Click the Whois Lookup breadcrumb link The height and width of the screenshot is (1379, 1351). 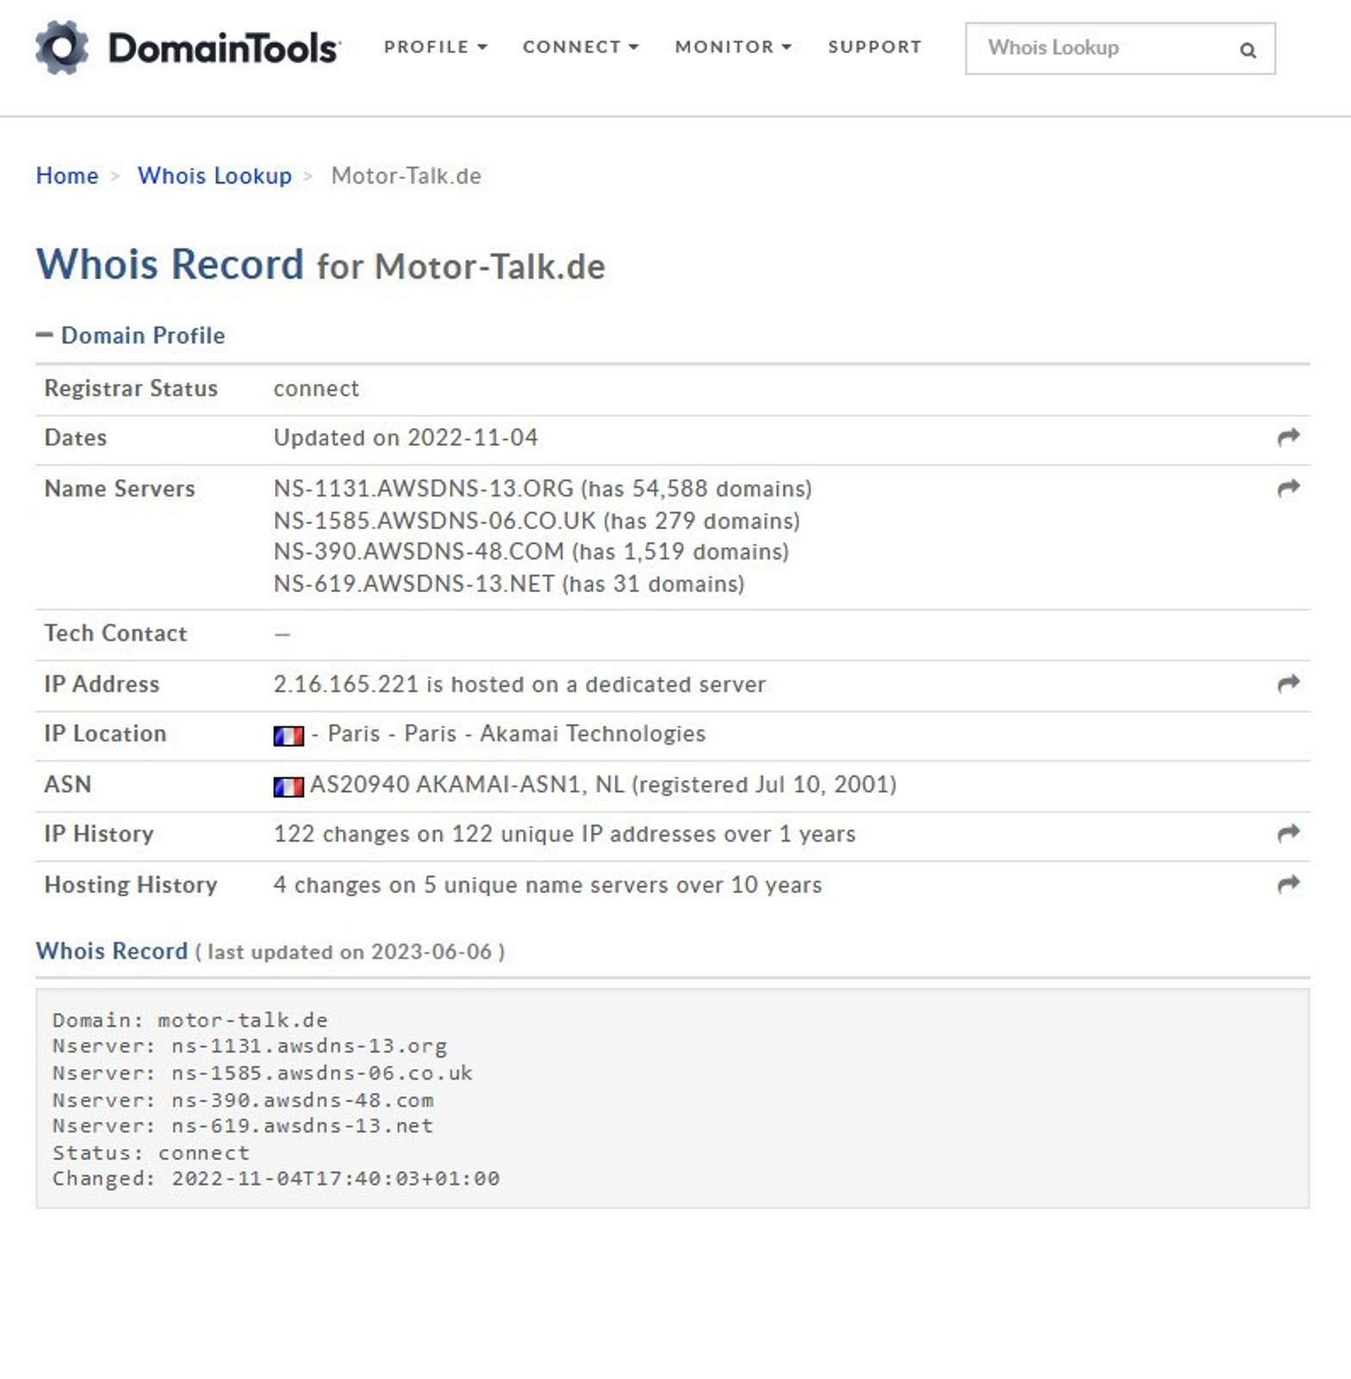(215, 176)
